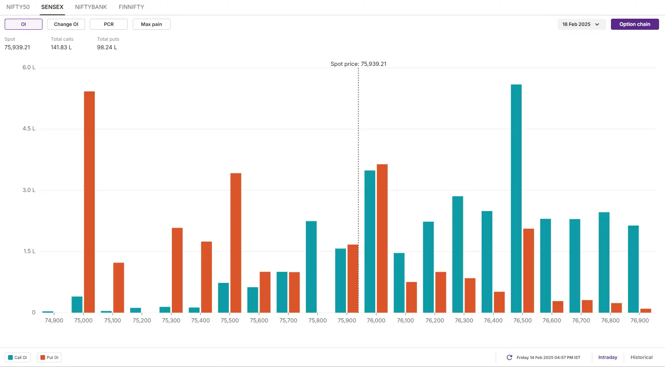Viewport: 665px width, 367px height.
Task: Select the SENSEX tab
Action: [x=52, y=7]
